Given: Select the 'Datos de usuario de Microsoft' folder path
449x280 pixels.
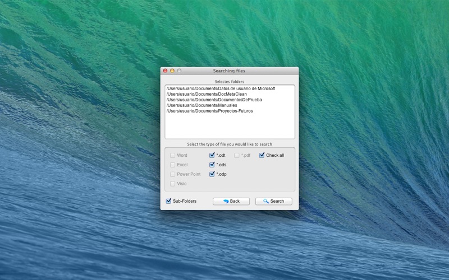Looking at the screenshot, I should pos(221,88).
